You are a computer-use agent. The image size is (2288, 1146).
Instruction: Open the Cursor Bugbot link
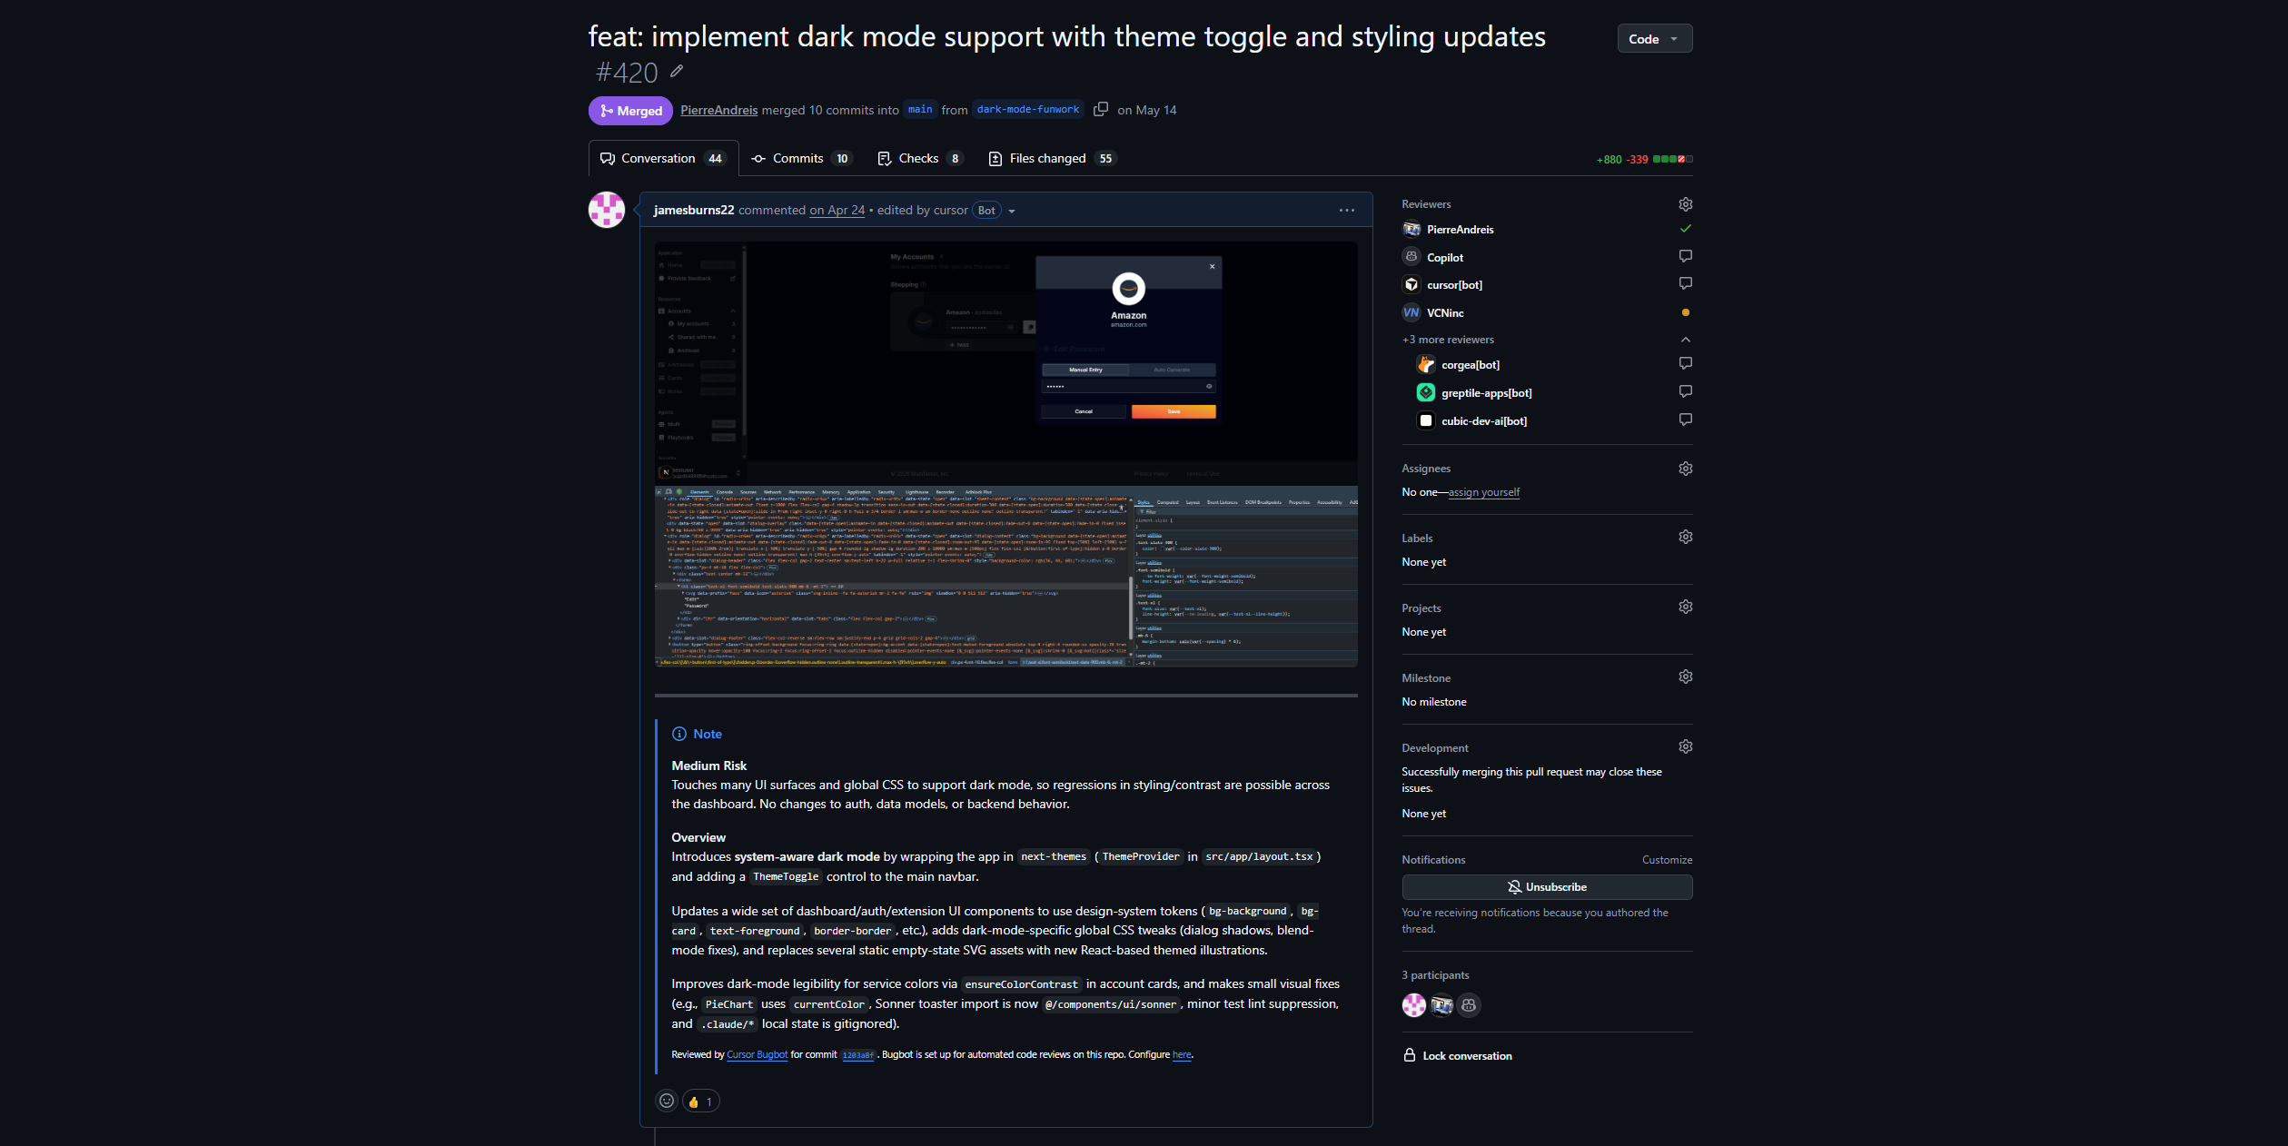tap(758, 1054)
